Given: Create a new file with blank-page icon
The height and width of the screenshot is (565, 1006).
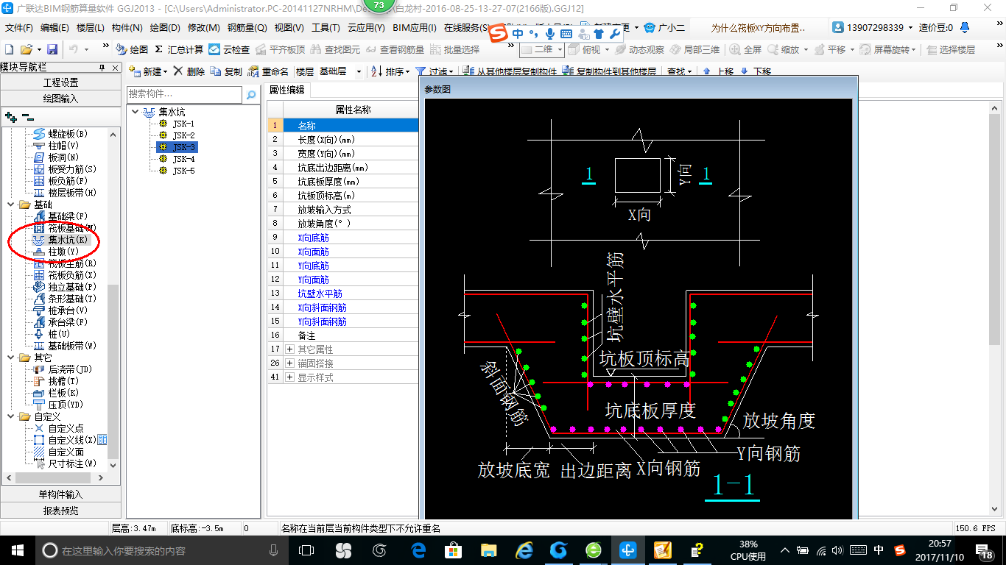Looking at the screenshot, I should point(10,49).
